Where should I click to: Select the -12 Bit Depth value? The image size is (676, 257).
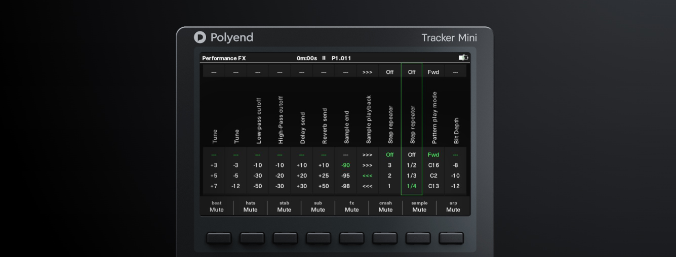pyautogui.click(x=455, y=186)
